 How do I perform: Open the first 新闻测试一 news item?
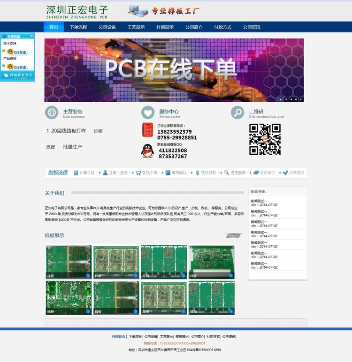(259, 201)
